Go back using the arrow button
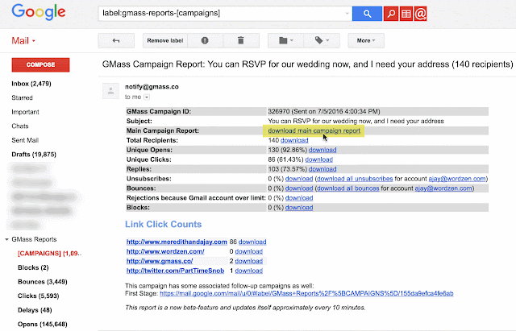 (116, 41)
